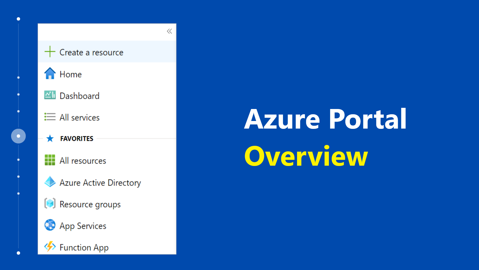
Task: Click the Resource groups cube icon
Action: [50, 203]
